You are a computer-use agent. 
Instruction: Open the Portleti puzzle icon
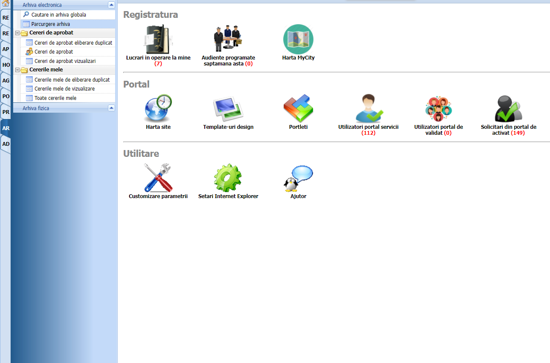click(298, 109)
